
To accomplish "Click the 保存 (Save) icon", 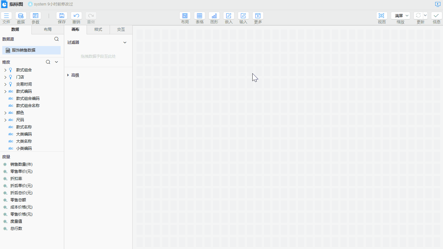I will [x=62, y=16].
